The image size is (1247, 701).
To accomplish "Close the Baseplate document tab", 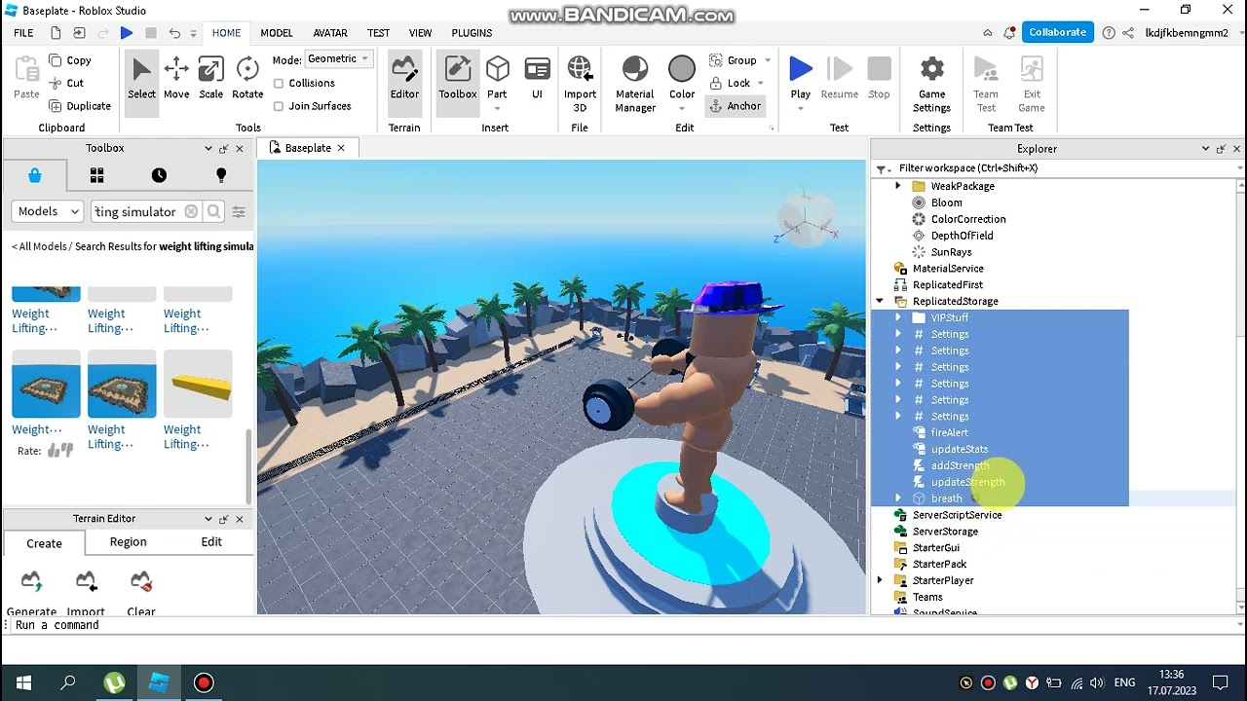I will point(341,148).
